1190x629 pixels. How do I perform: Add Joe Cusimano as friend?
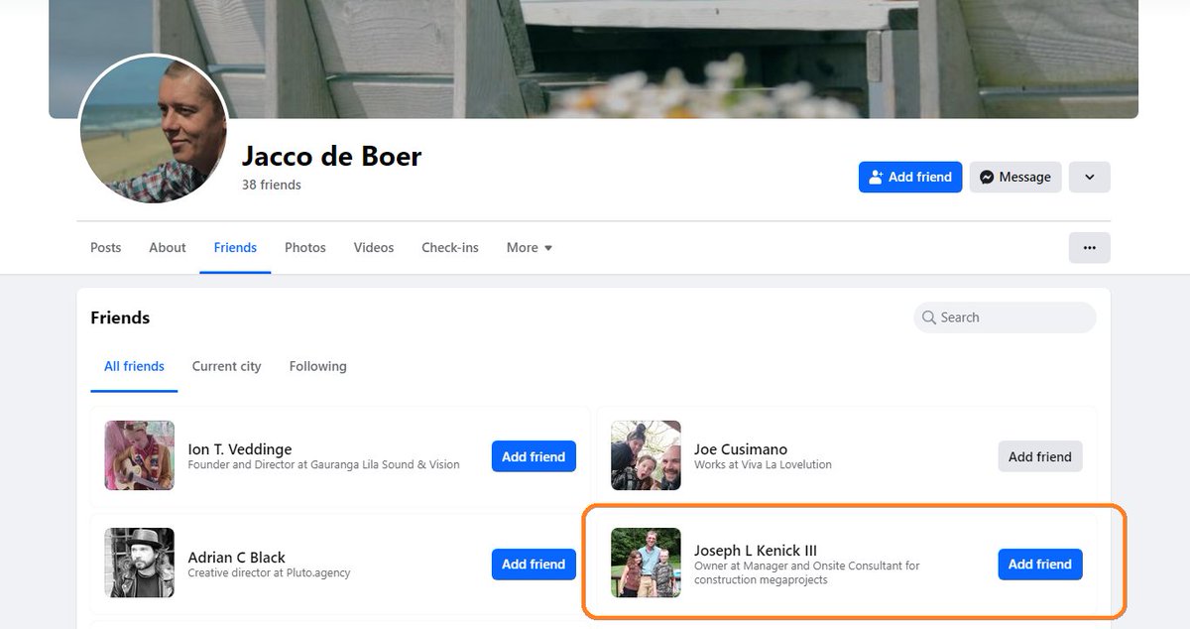(1040, 456)
